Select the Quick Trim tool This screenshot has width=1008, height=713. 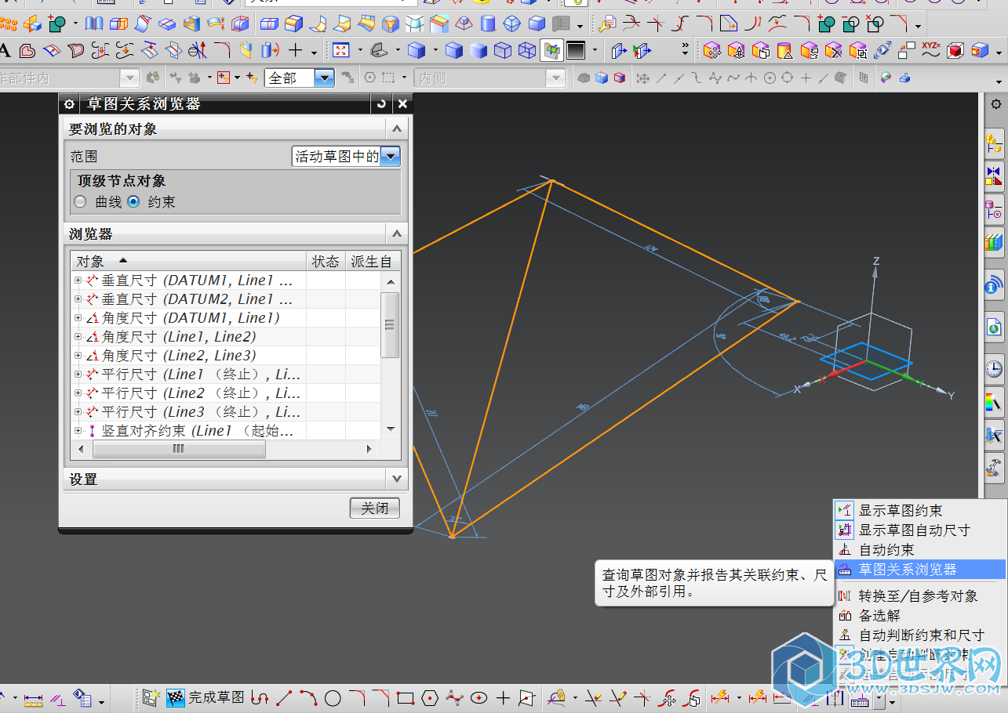pyautogui.click(x=595, y=697)
